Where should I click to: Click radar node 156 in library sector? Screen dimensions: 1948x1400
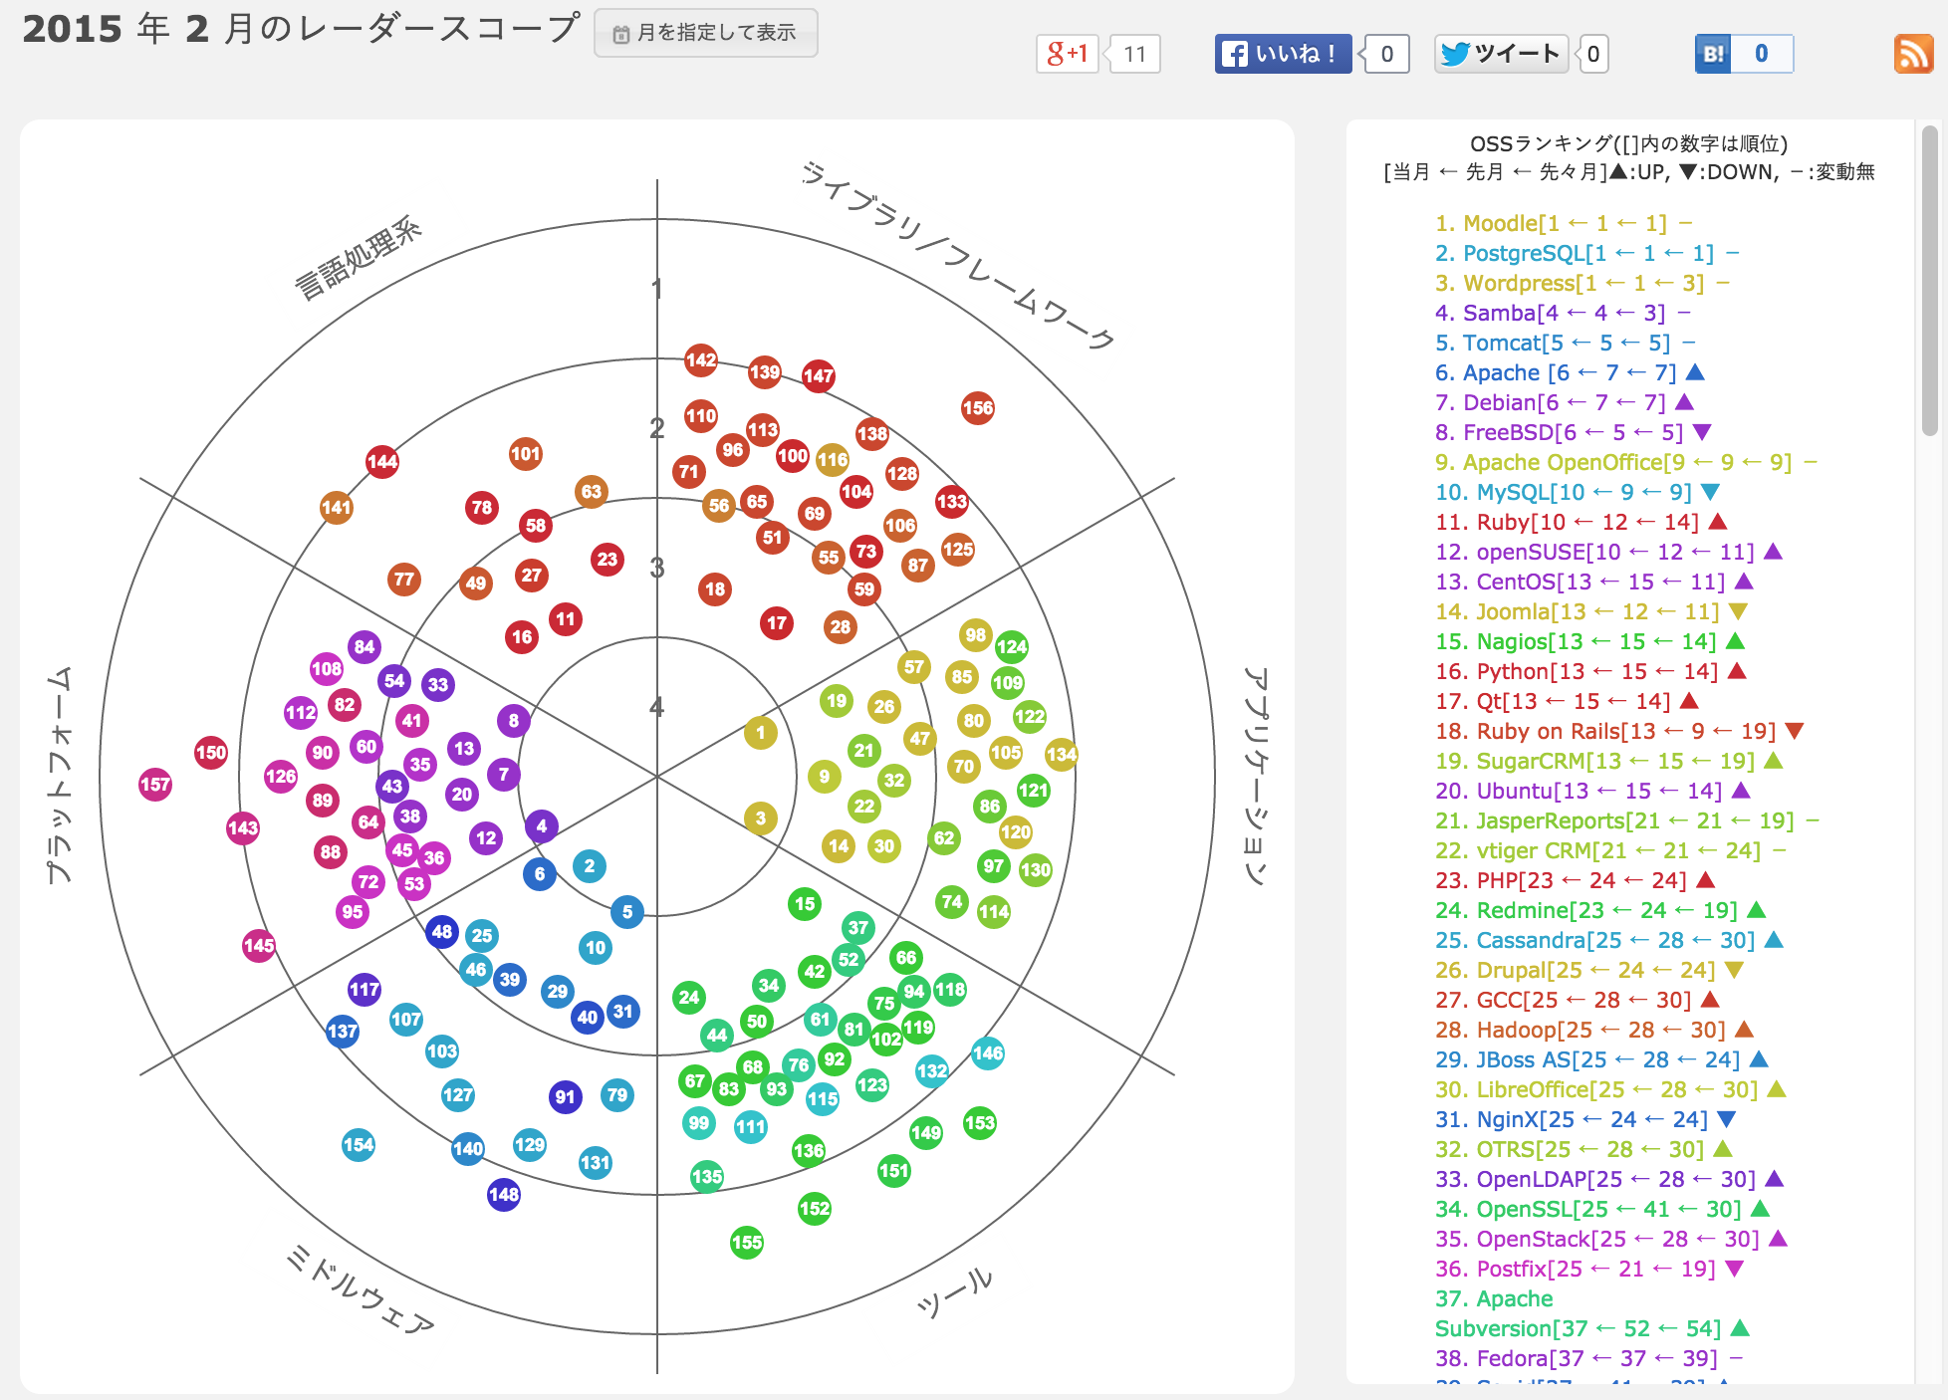978,407
